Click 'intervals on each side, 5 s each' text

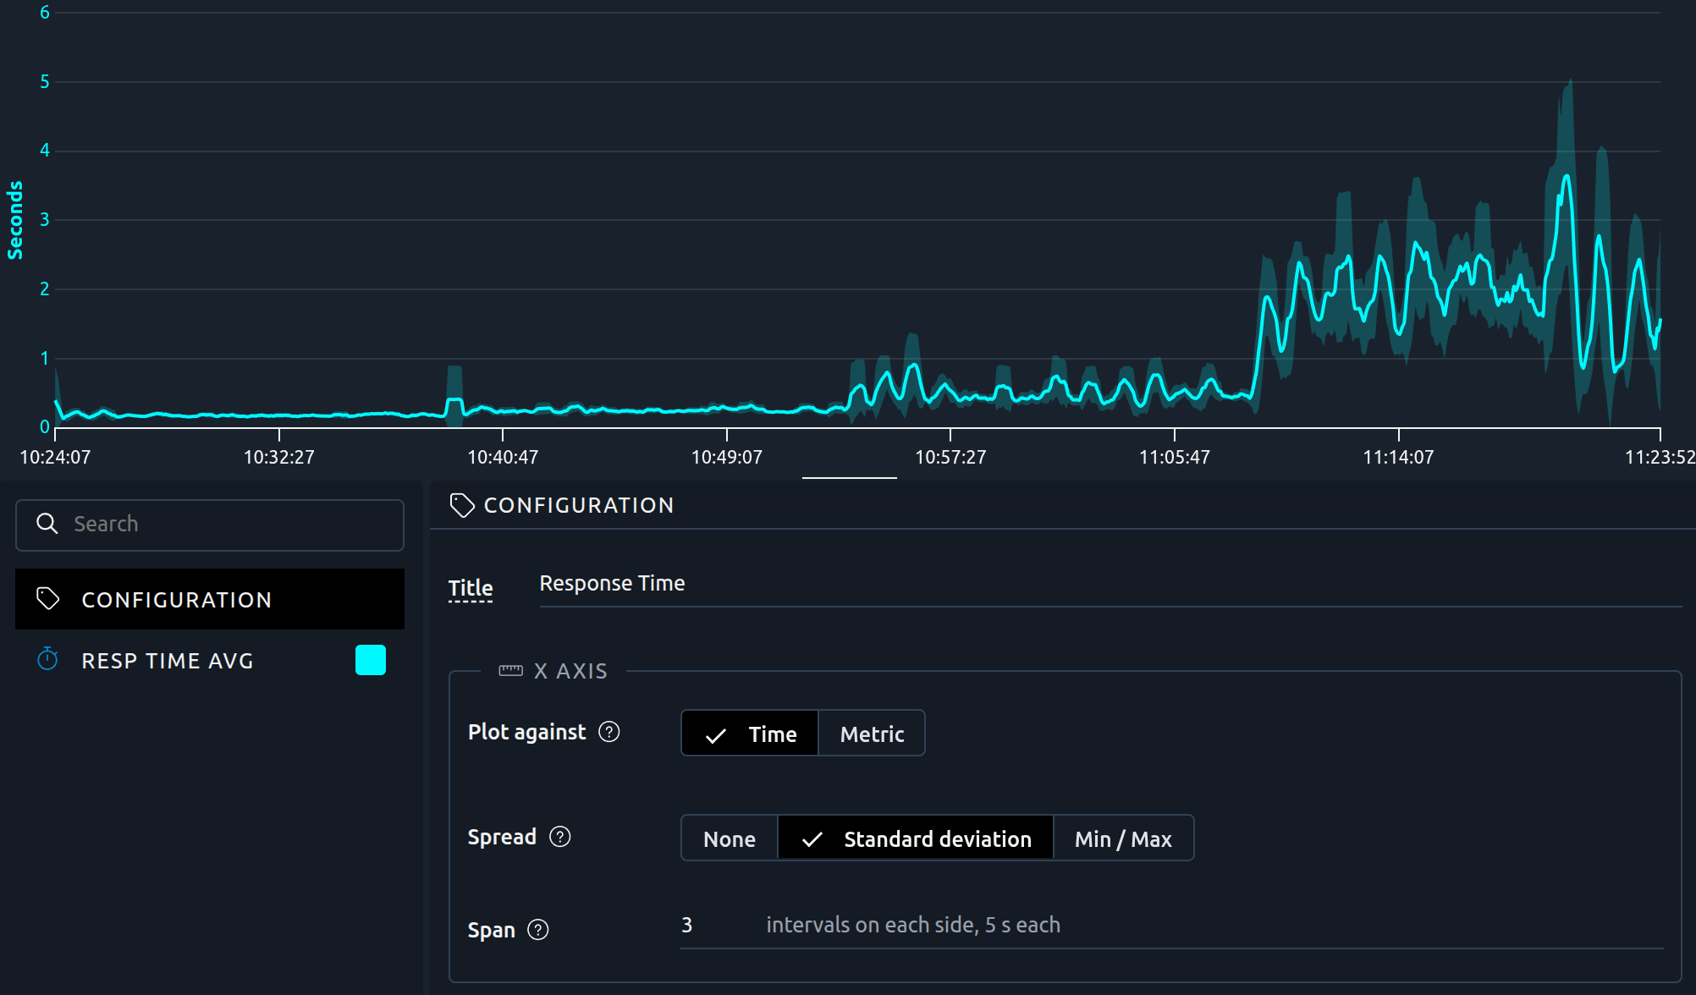[x=913, y=925]
